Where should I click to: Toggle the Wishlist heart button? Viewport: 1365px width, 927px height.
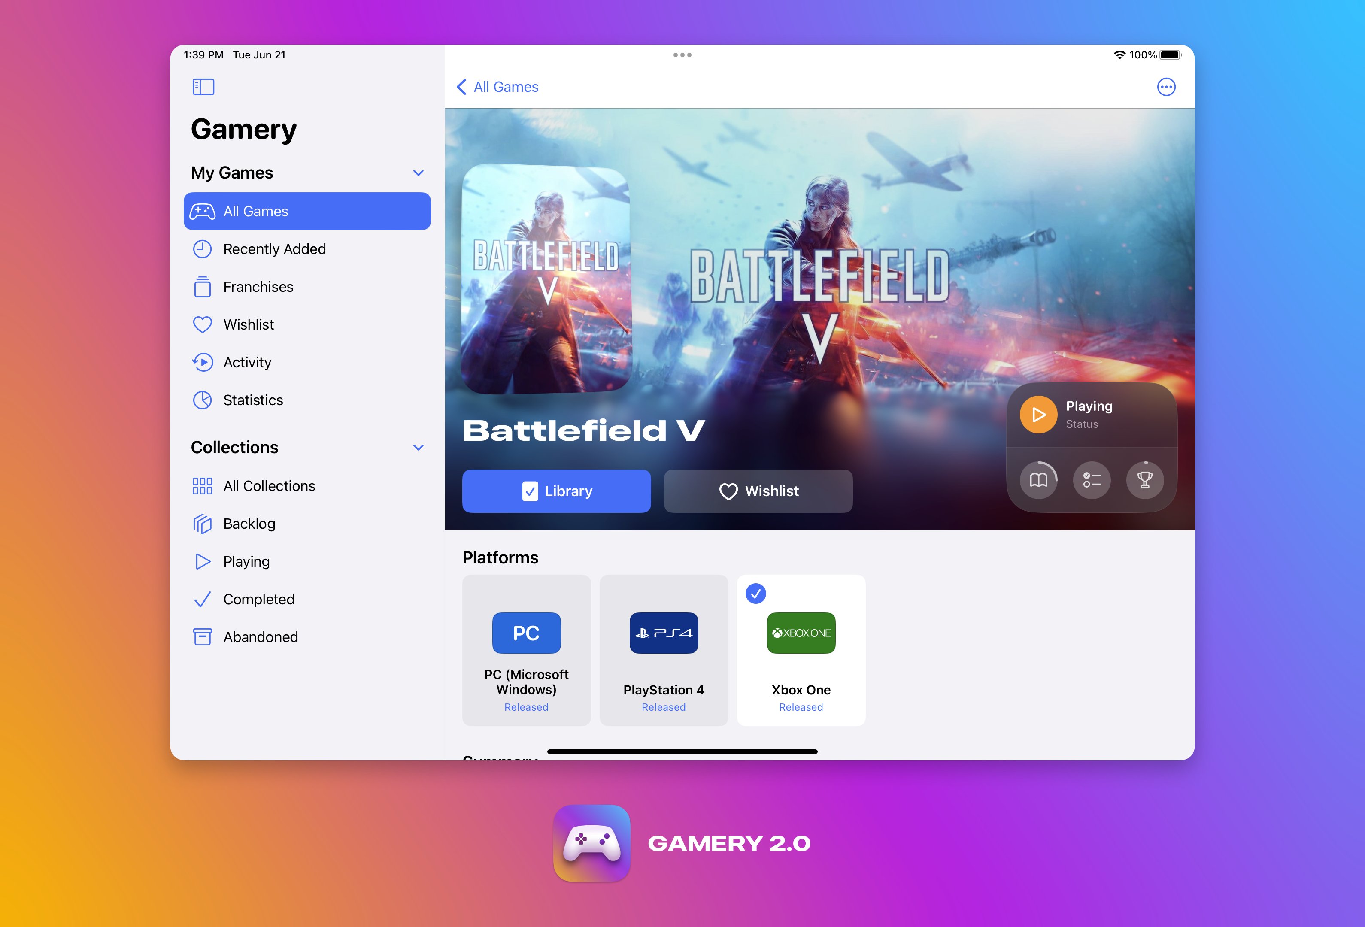758,491
